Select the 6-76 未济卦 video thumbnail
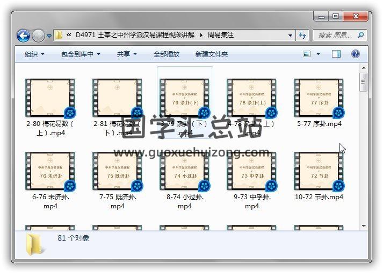Viewport: 383px width, 274px height. [x=50, y=171]
